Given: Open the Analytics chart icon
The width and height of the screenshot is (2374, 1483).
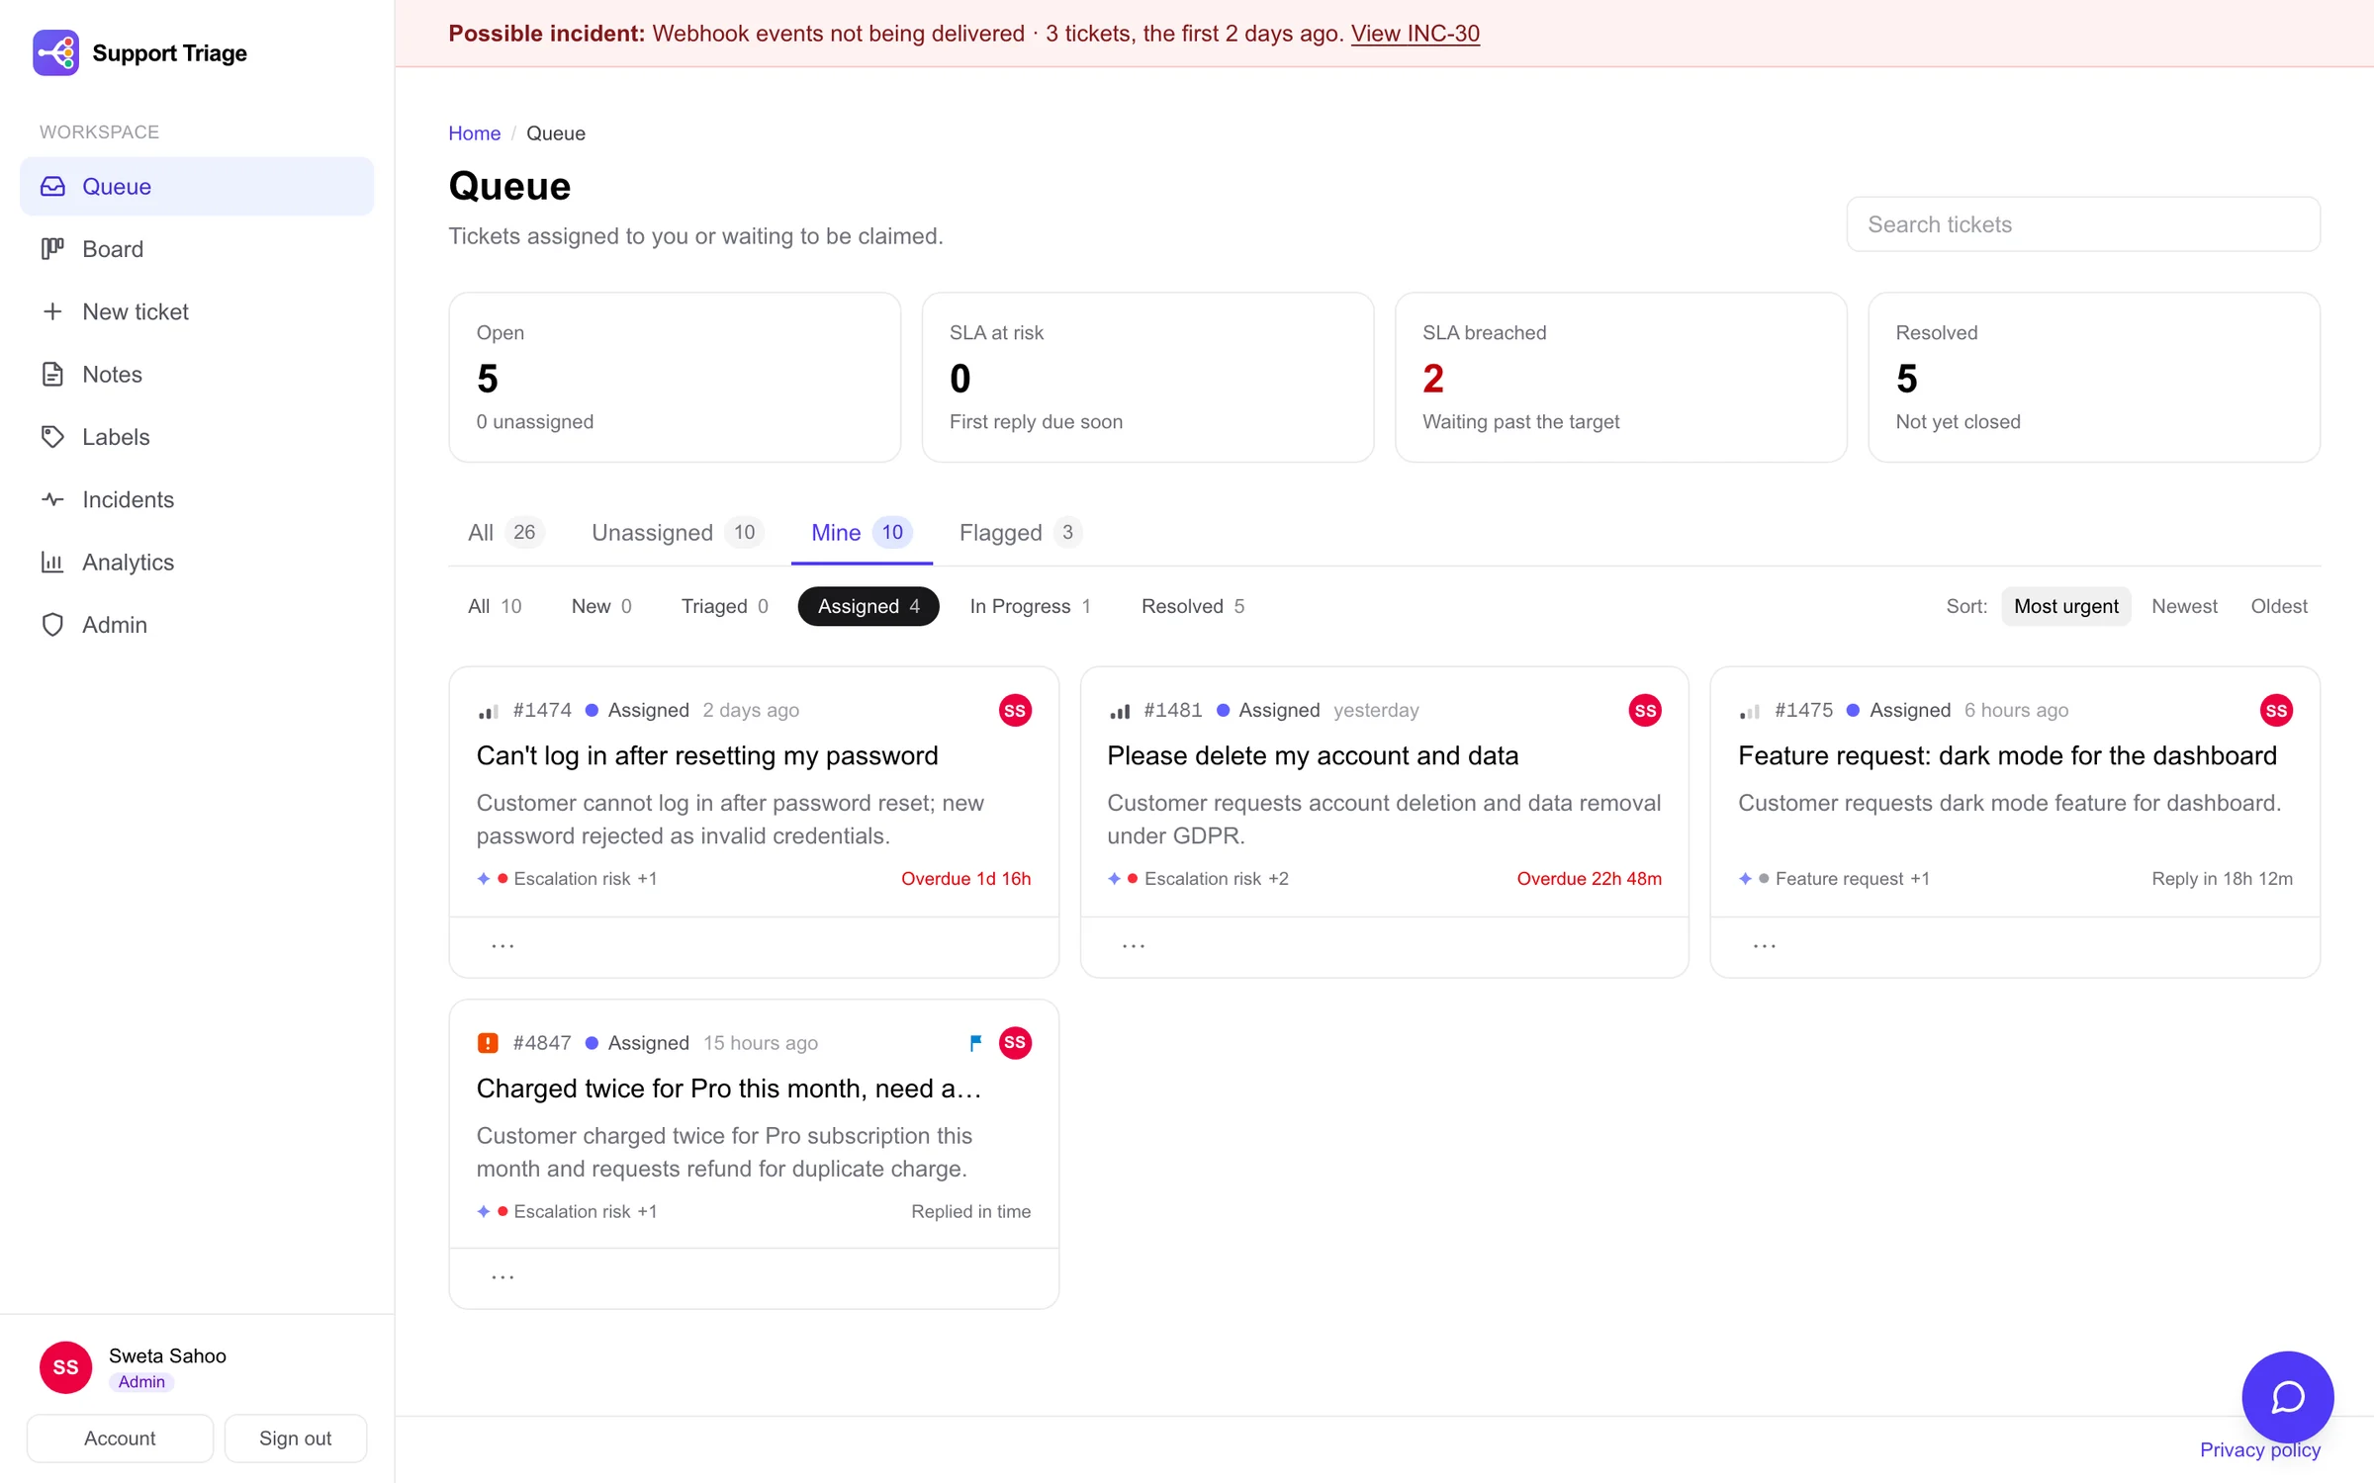Looking at the screenshot, I should click(52, 562).
